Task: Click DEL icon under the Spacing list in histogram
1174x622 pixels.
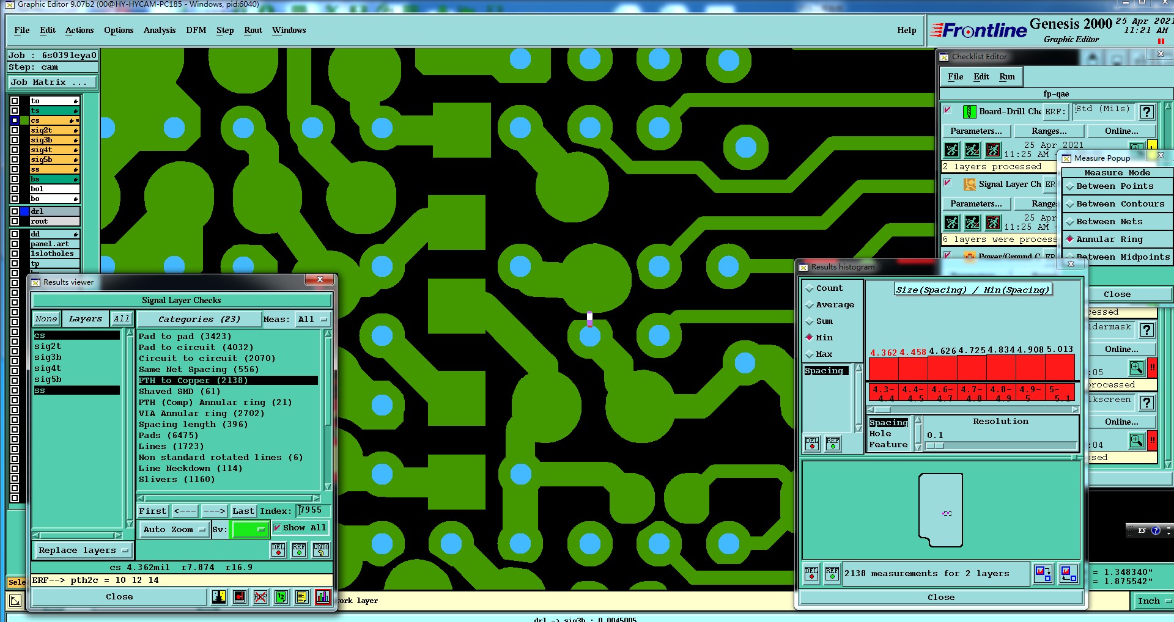Action: point(812,444)
